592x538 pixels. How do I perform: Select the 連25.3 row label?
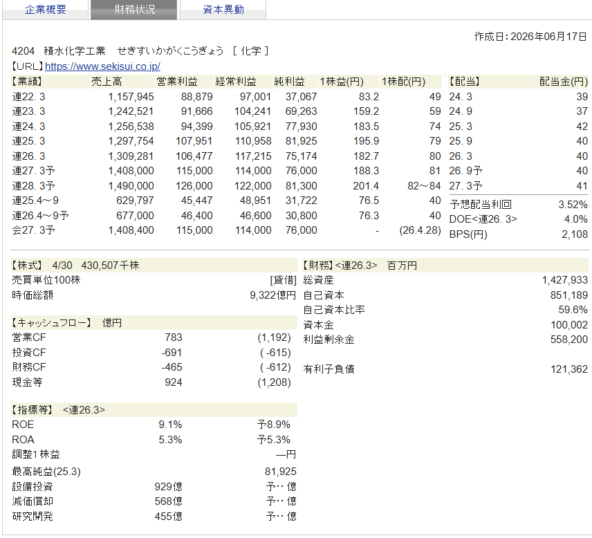(x=28, y=141)
